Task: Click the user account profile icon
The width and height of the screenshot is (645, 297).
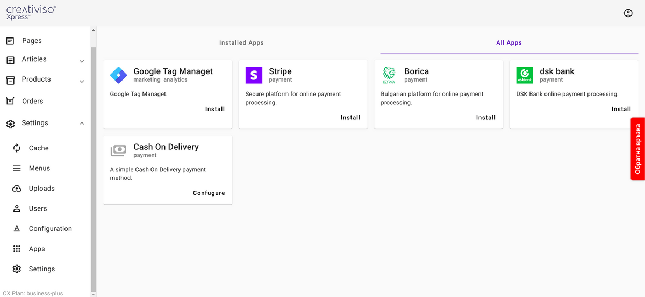Action: pos(628,13)
